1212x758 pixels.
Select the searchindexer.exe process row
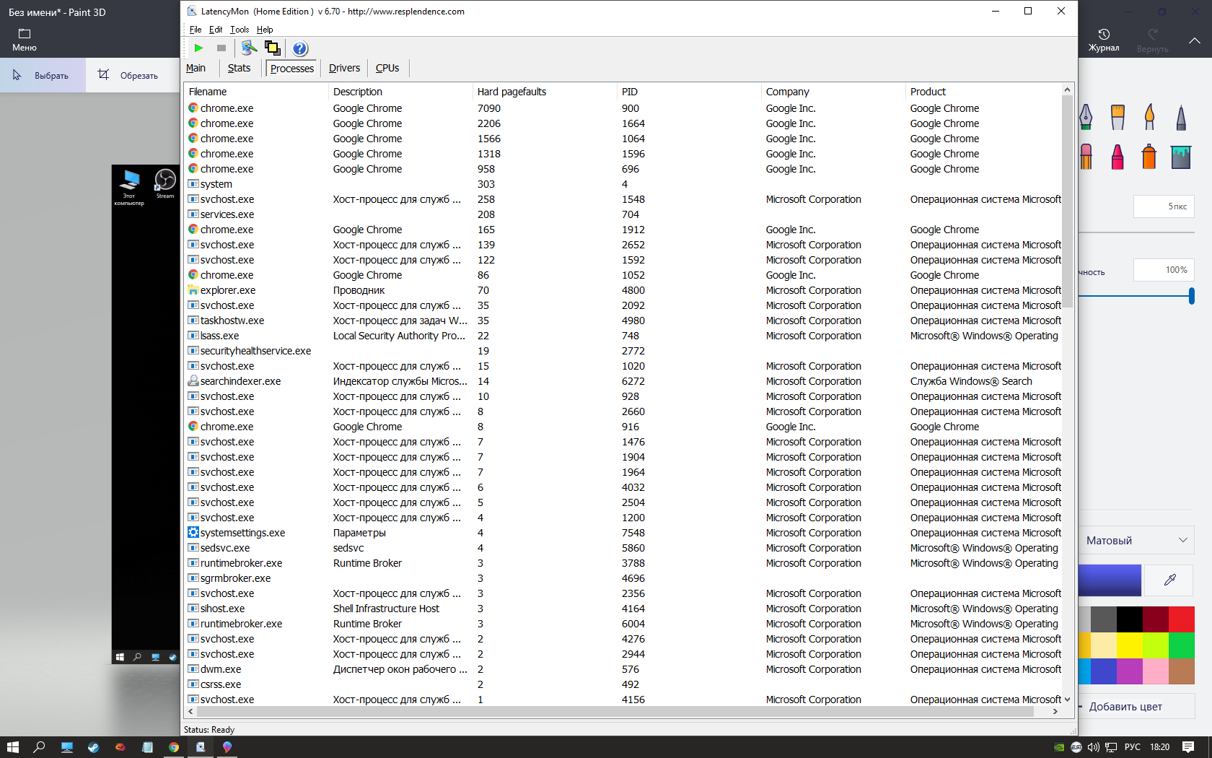[624, 381]
